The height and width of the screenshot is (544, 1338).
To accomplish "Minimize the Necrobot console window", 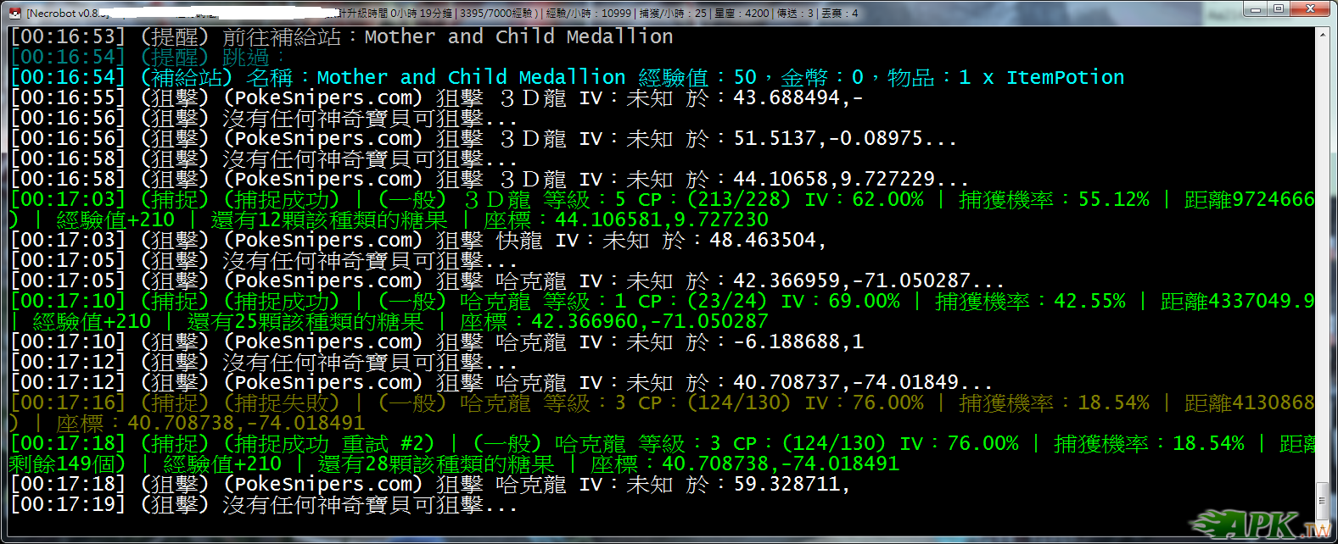I will click(1256, 9).
